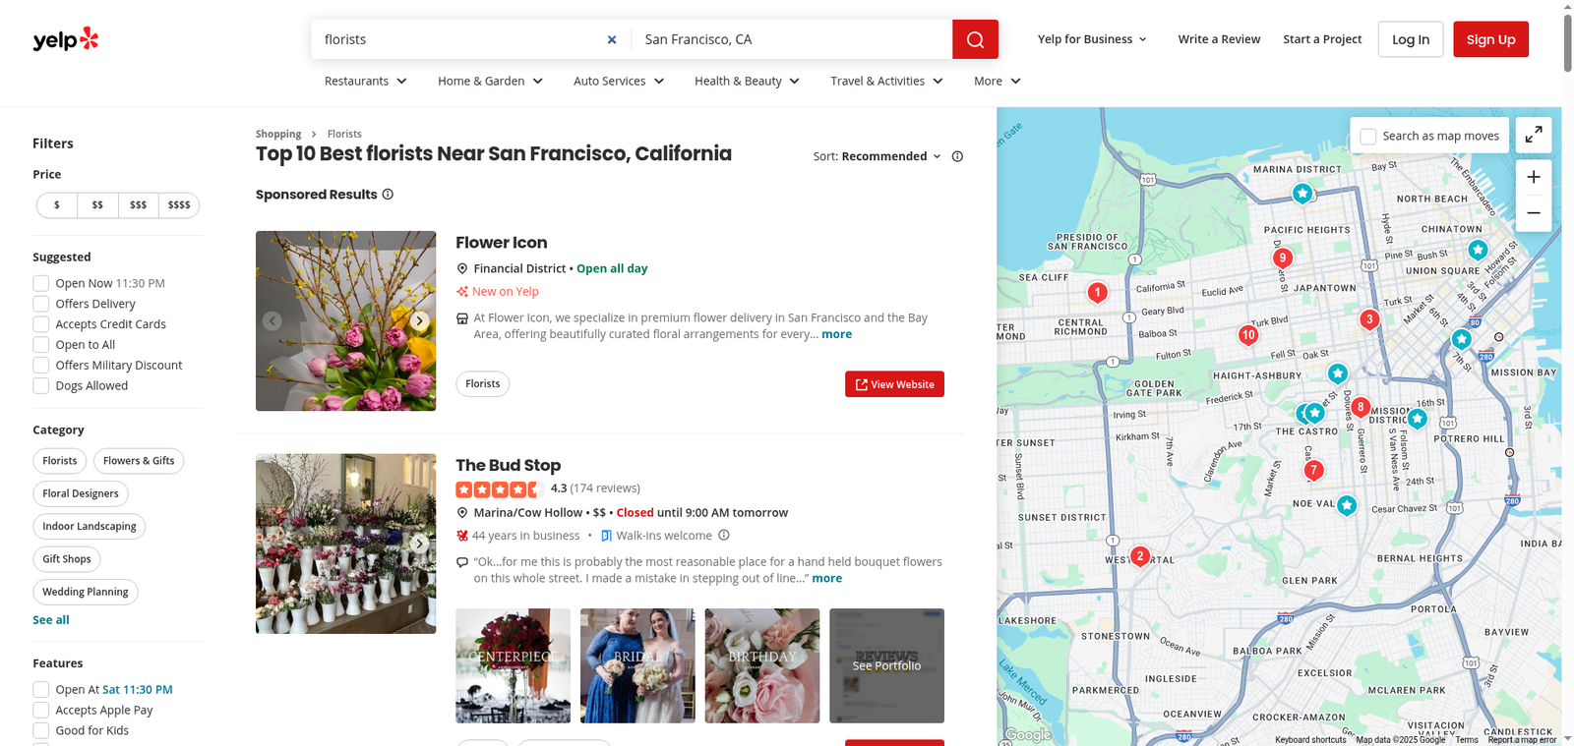Select map pin number 9
The width and height of the screenshot is (1574, 746).
[x=1282, y=258]
